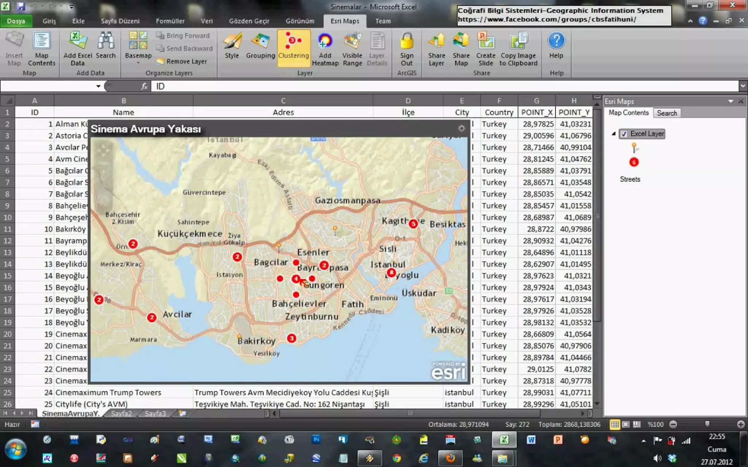This screenshot has height=467, width=748.
Task: Open Esri Maps pane options dropdown
Action: (730, 101)
